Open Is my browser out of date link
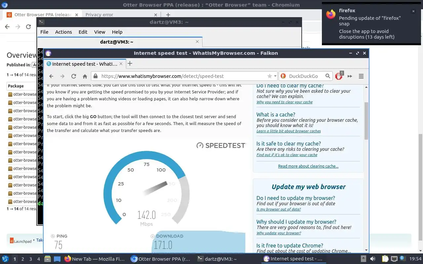Viewport: 423px width, 264px height. [x=279, y=209]
